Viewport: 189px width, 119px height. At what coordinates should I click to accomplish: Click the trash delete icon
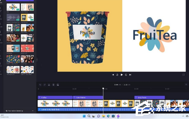[x=54, y=85]
